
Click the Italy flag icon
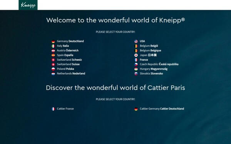[53, 46]
